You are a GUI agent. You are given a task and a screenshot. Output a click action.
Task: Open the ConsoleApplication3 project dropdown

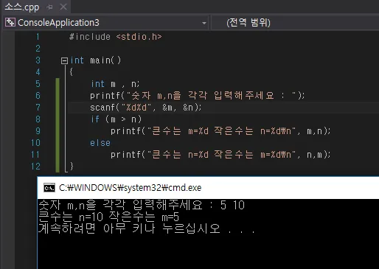coord(204,23)
